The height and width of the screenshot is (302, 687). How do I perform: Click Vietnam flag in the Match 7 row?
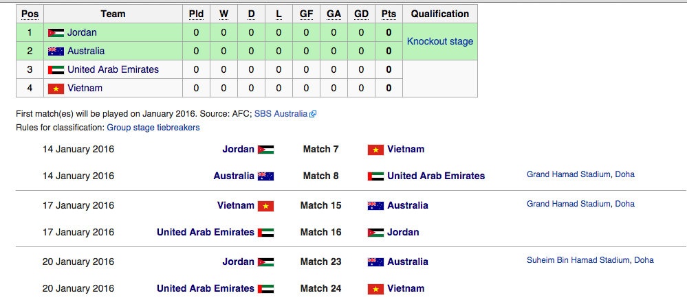tap(375, 150)
